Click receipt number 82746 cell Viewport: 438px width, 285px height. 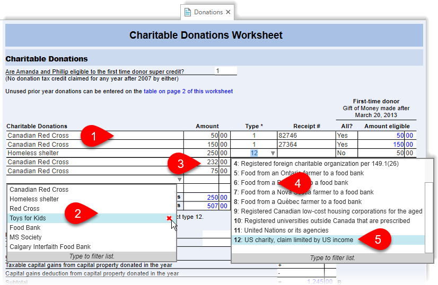coord(306,136)
